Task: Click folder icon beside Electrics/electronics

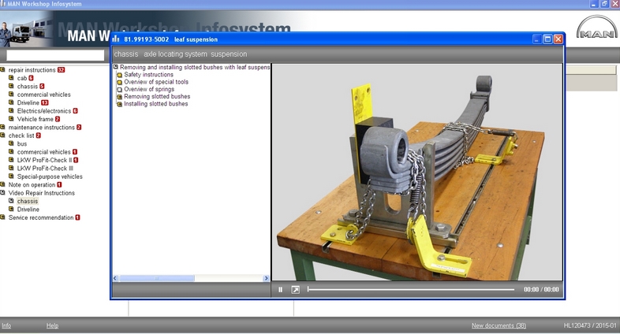Action: pyautogui.click(x=12, y=110)
